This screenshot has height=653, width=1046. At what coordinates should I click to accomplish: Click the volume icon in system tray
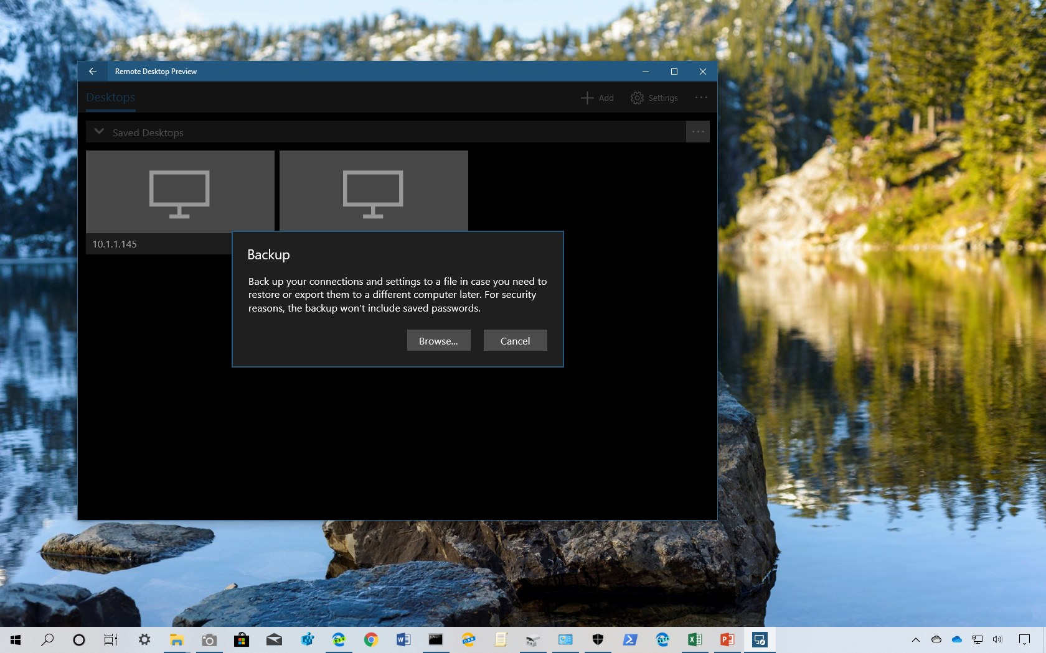point(997,639)
